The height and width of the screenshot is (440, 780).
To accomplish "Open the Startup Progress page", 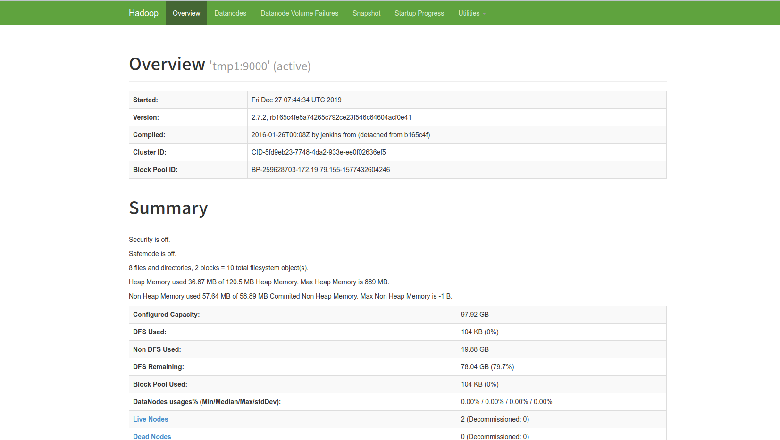I will point(419,13).
